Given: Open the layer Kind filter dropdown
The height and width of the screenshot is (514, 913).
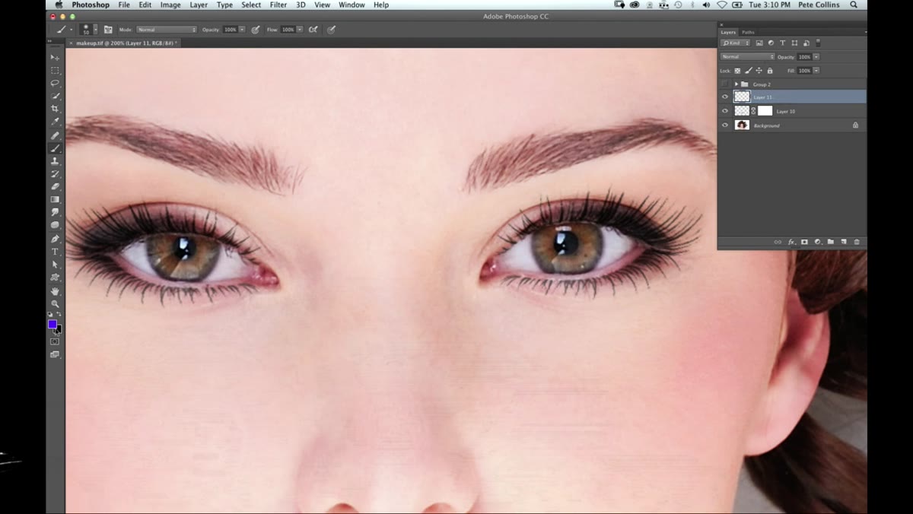Looking at the screenshot, I should point(736,43).
